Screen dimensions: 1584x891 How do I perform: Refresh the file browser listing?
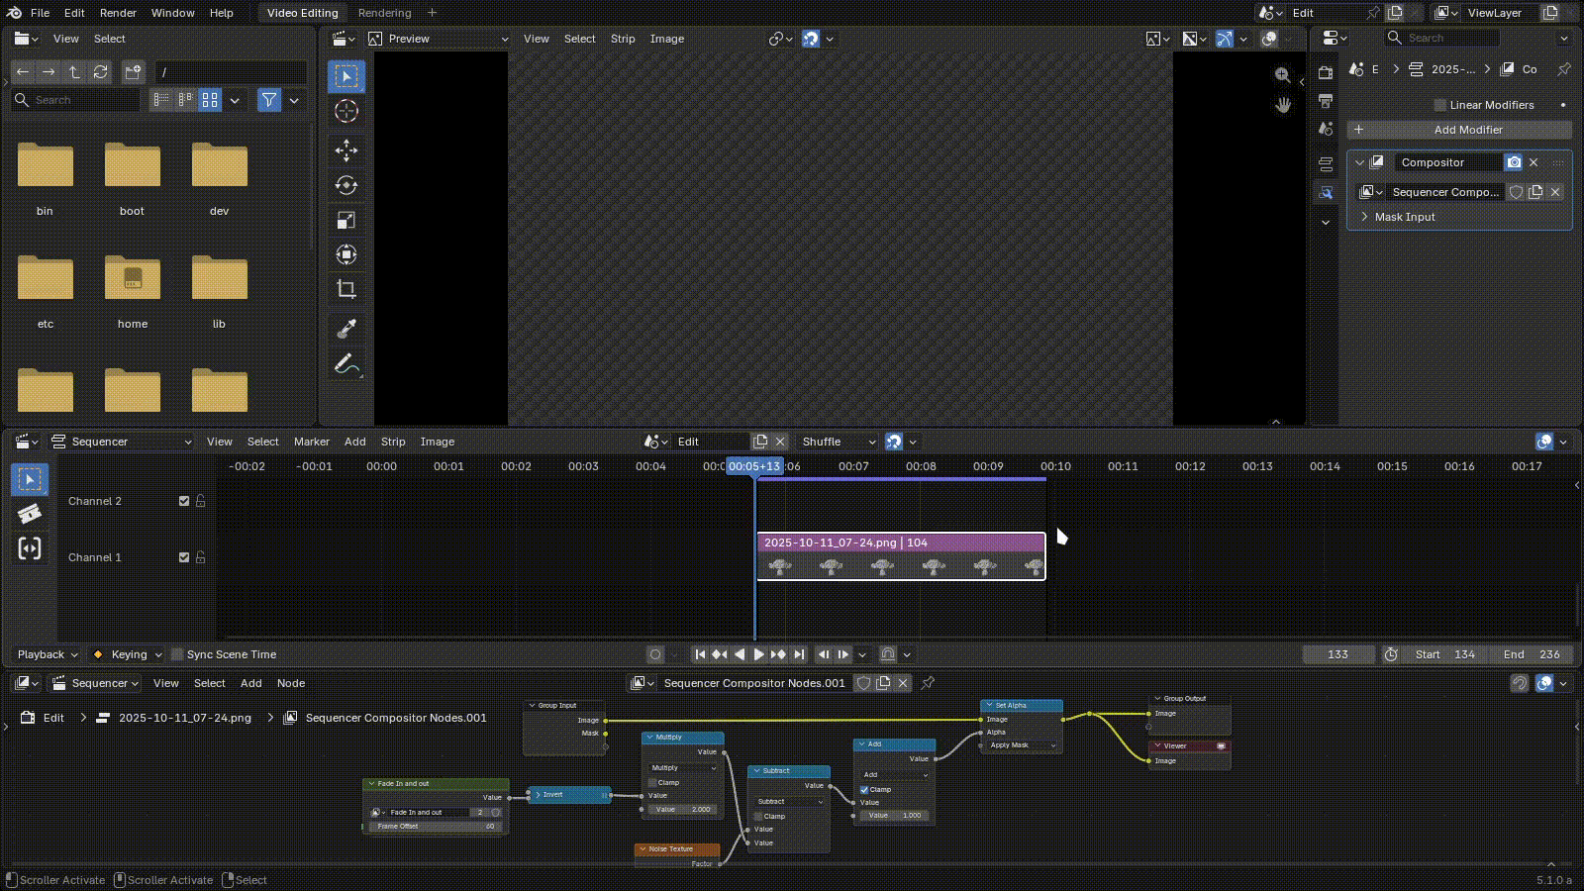point(100,72)
